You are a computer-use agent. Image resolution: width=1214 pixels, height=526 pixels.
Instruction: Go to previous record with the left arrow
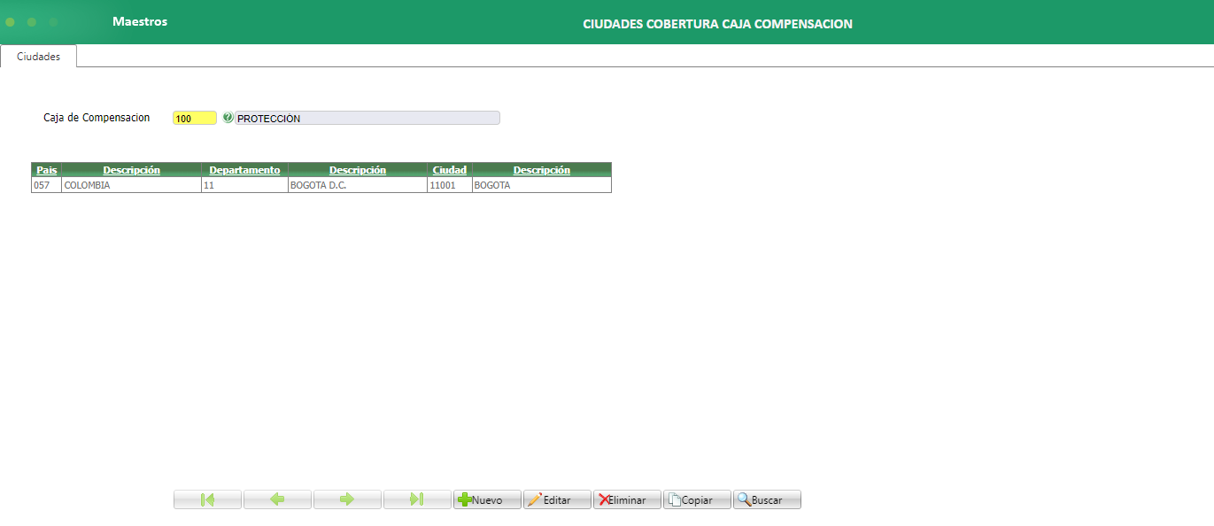[x=277, y=499]
